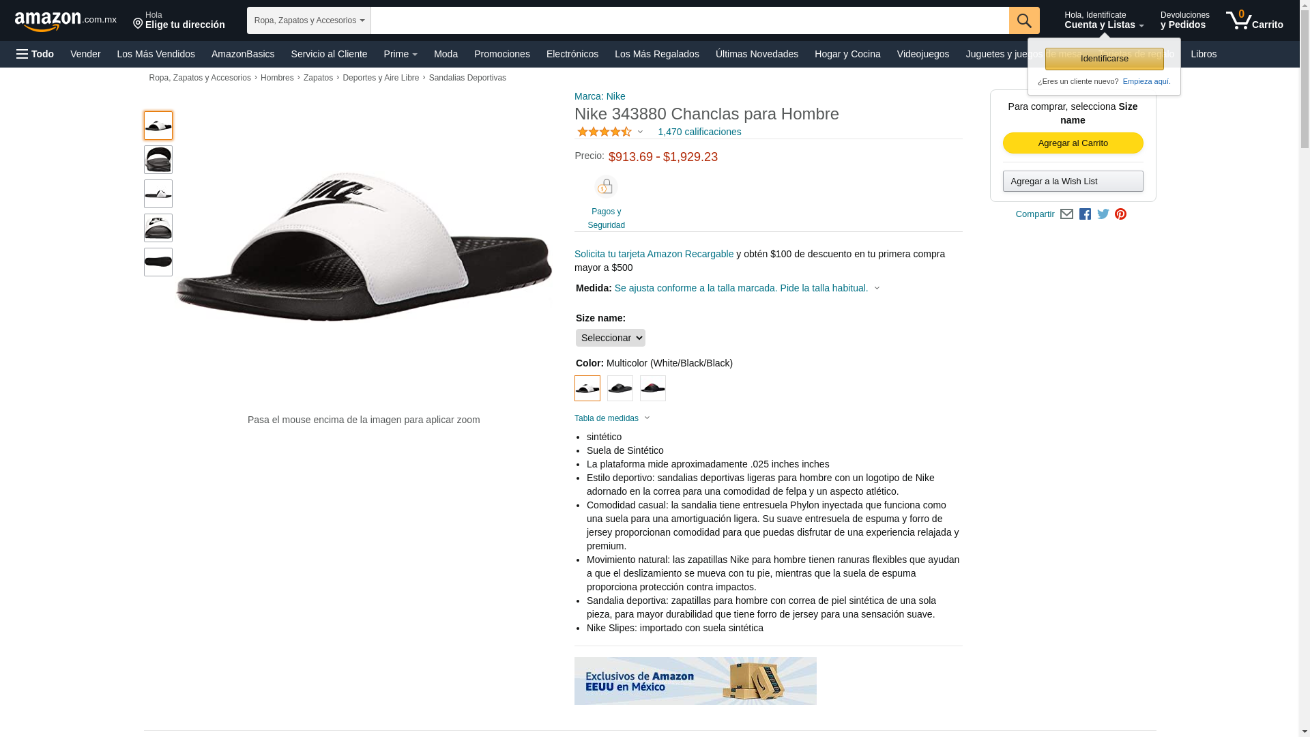Open the 1,470 calificaciones link
Screen dimensions: 1310x737
[x=699, y=132]
